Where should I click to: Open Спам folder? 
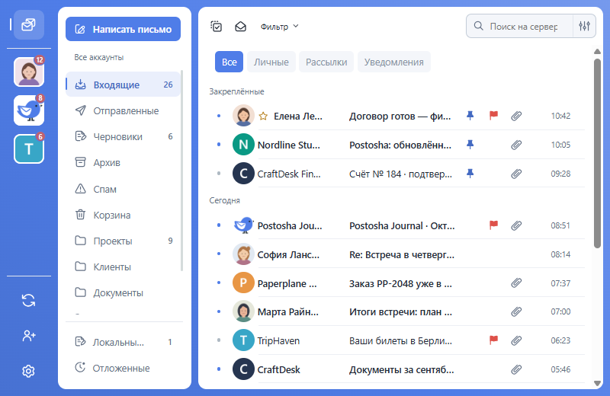point(123,190)
